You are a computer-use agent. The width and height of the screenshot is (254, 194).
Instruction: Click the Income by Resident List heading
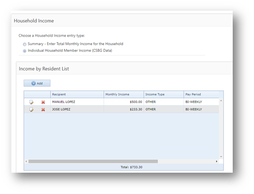pos(44,69)
